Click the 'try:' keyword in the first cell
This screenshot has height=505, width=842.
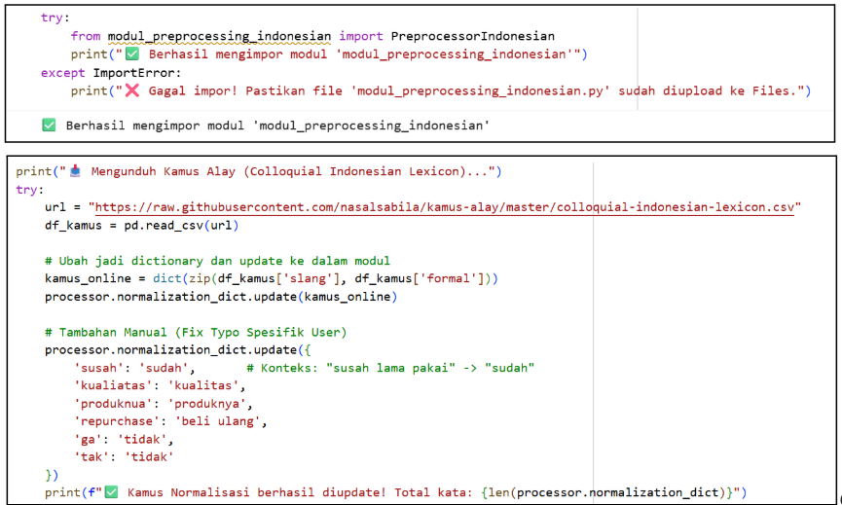tap(55, 18)
